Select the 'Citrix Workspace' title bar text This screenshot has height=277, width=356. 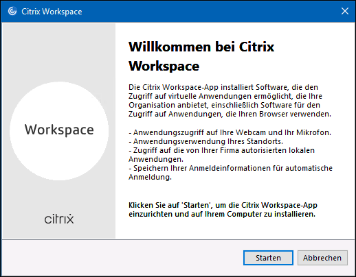pos(52,12)
